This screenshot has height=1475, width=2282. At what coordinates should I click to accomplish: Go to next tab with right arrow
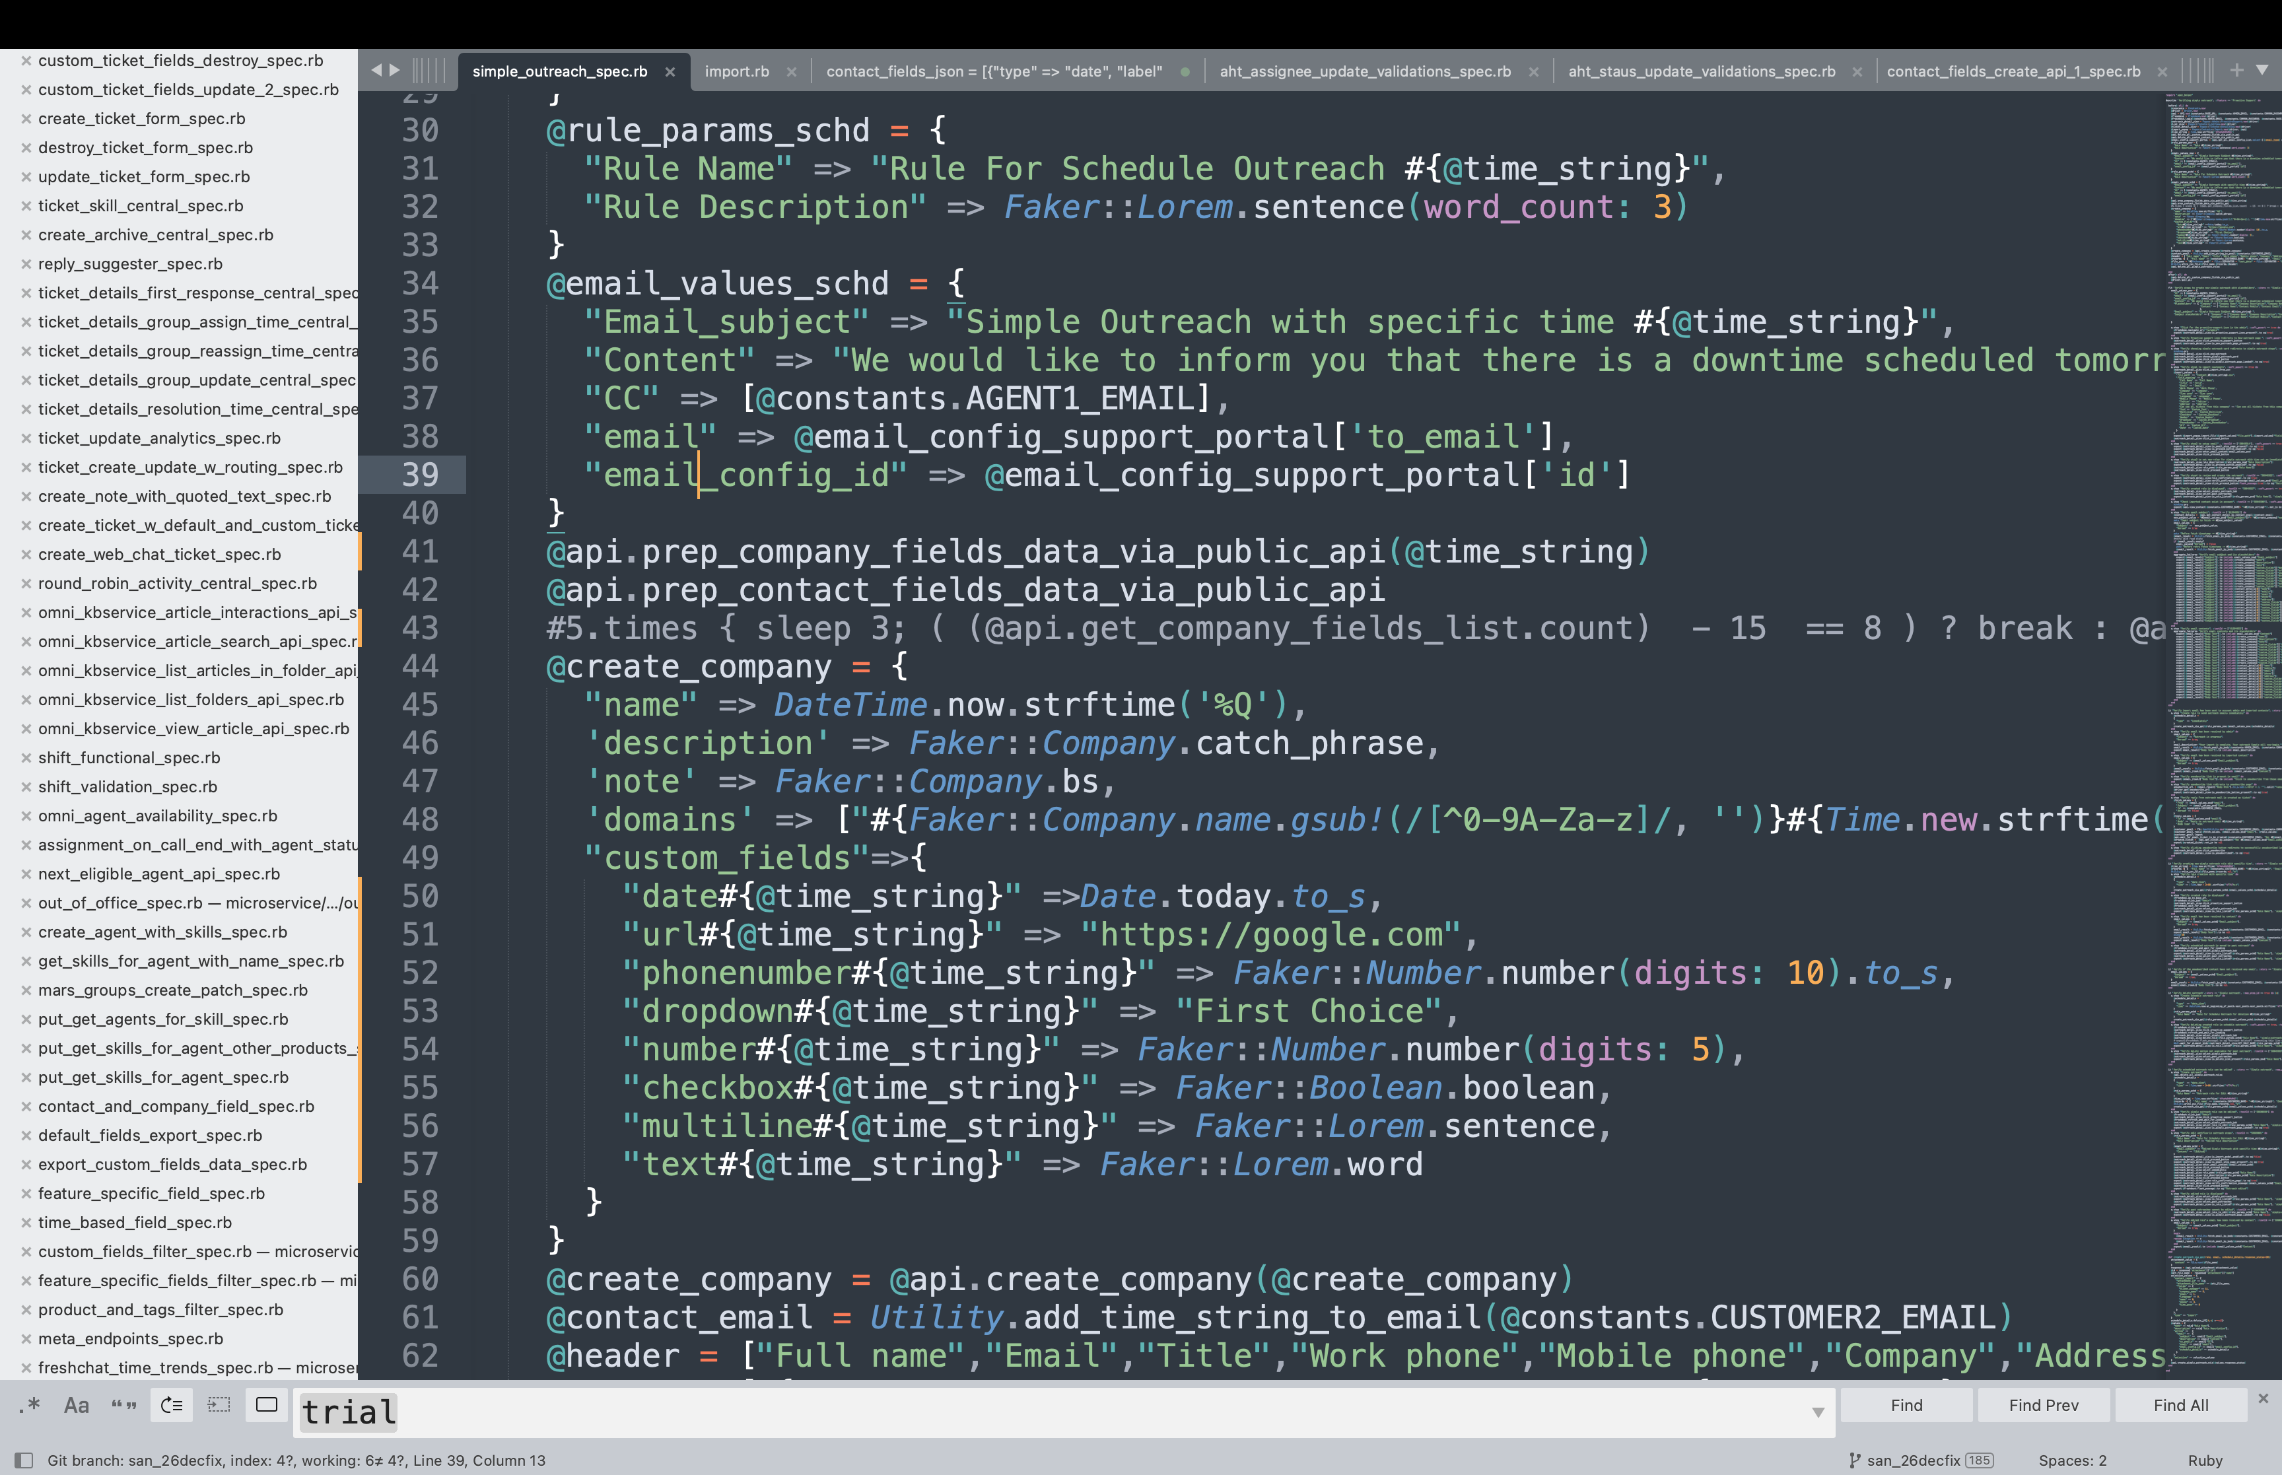click(x=395, y=70)
